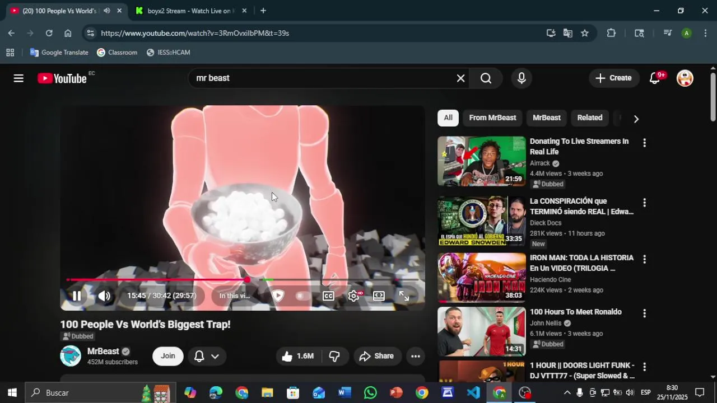717x403 pixels.
Task: Select the 'Related' filter chip
Action: pos(590,118)
